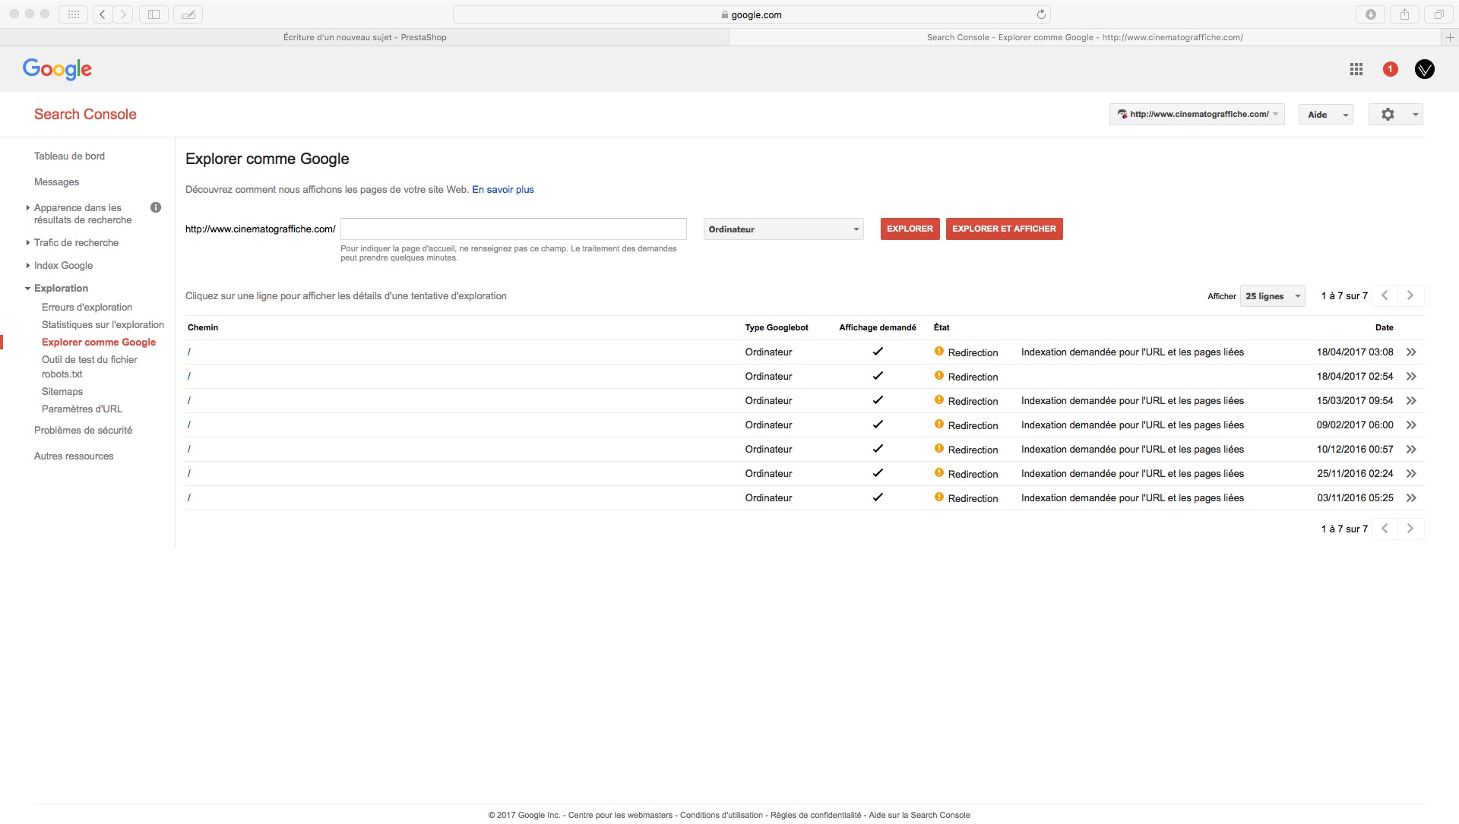1459x824 pixels.
Task: Open the Google apps grid icon
Action: [1356, 69]
